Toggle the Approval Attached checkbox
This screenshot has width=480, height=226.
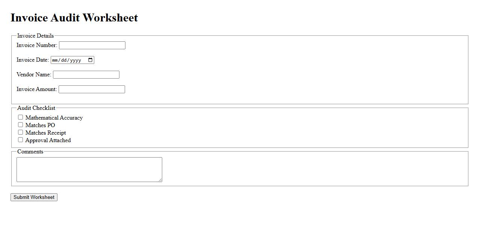[21, 140]
